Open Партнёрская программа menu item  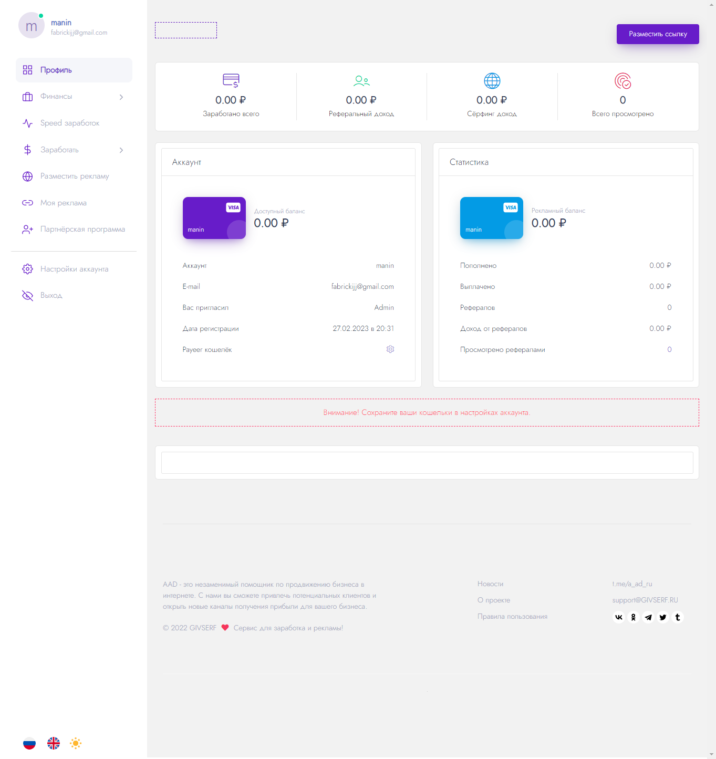pos(74,230)
